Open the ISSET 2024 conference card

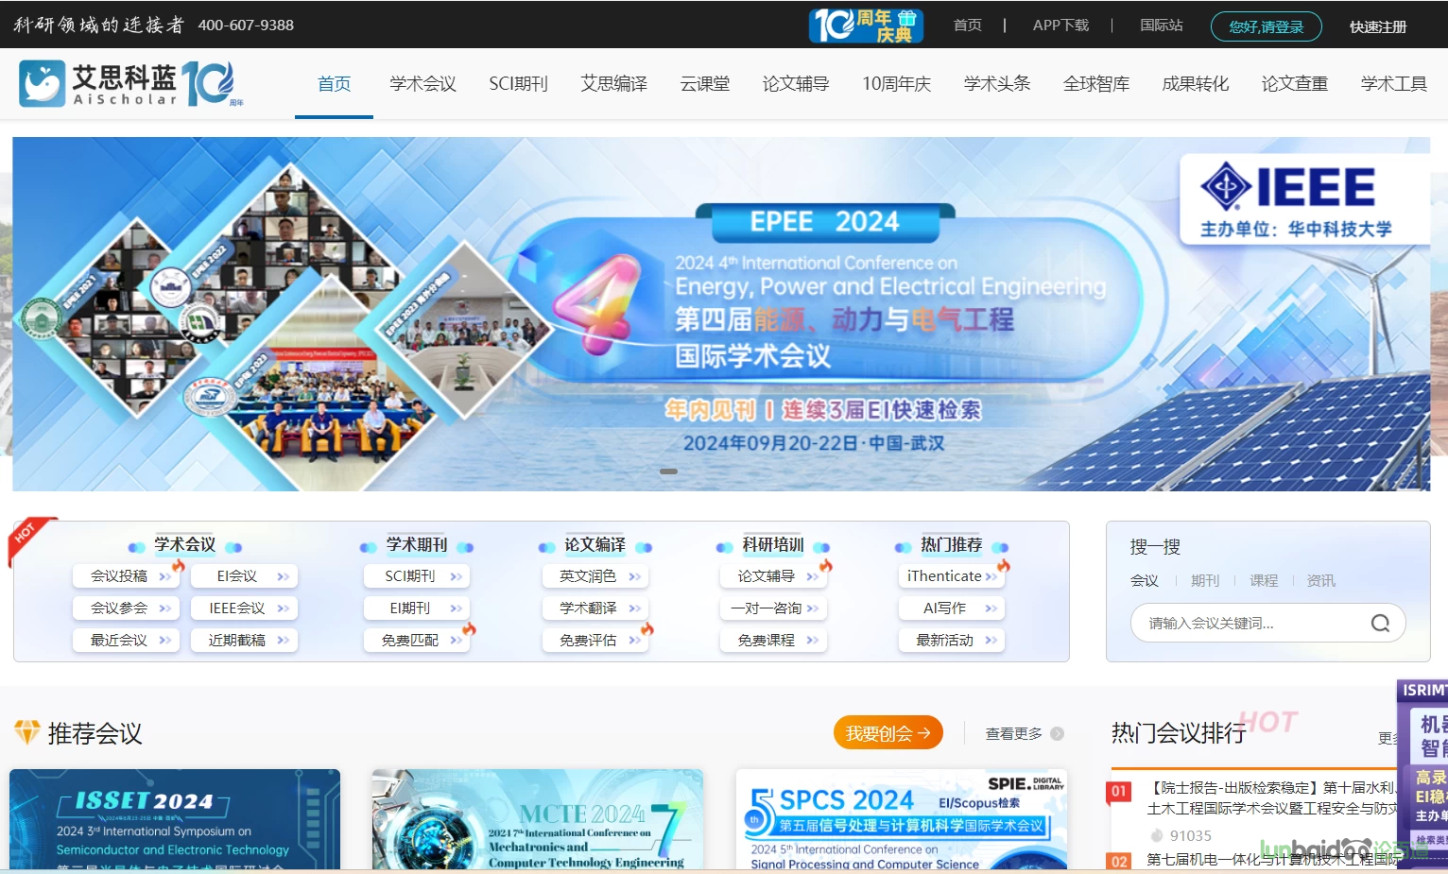[x=175, y=819]
